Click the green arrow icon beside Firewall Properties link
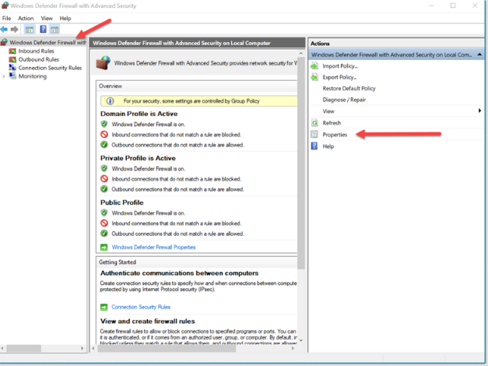This screenshot has width=488, height=366. (104, 248)
